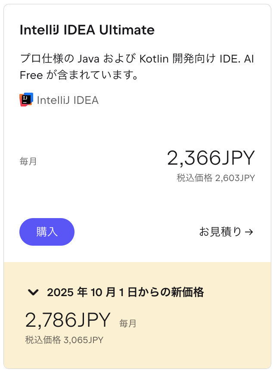The image size is (273, 375).
Task: Click the IntelliJ IDEA Ultimate title
Action: coord(87,30)
